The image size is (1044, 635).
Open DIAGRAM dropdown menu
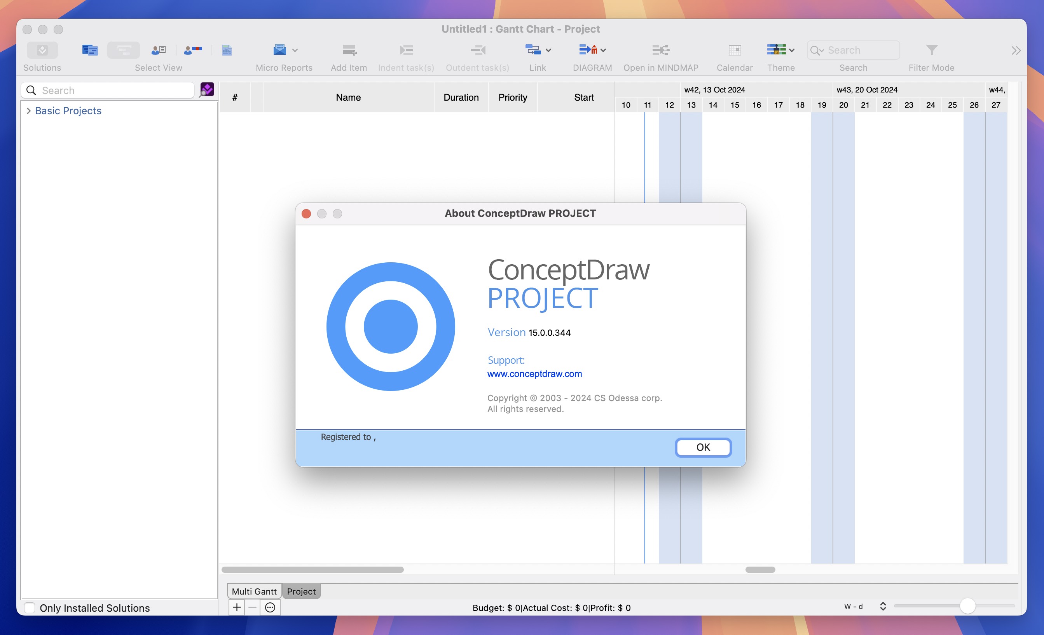pos(603,50)
